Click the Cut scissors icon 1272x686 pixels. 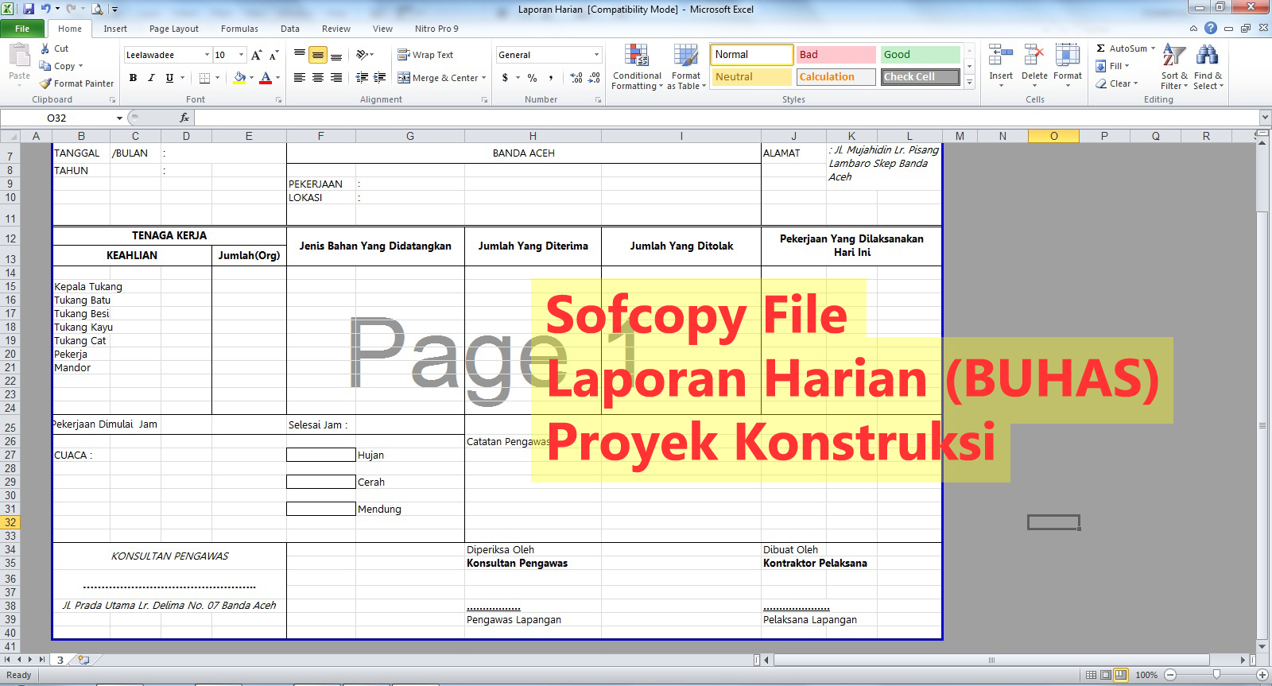(x=45, y=48)
